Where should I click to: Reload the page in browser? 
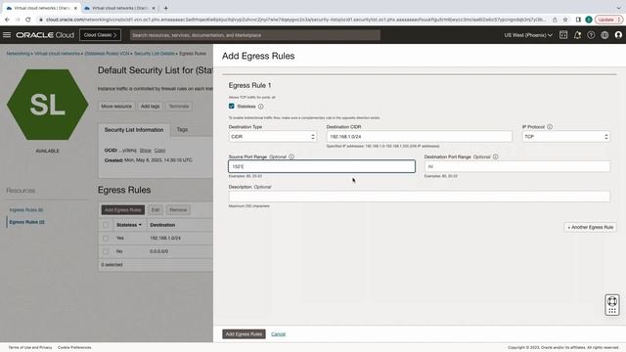coord(28,20)
